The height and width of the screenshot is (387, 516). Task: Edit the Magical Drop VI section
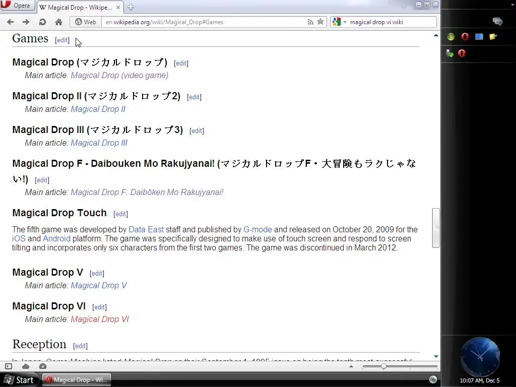coord(99,307)
